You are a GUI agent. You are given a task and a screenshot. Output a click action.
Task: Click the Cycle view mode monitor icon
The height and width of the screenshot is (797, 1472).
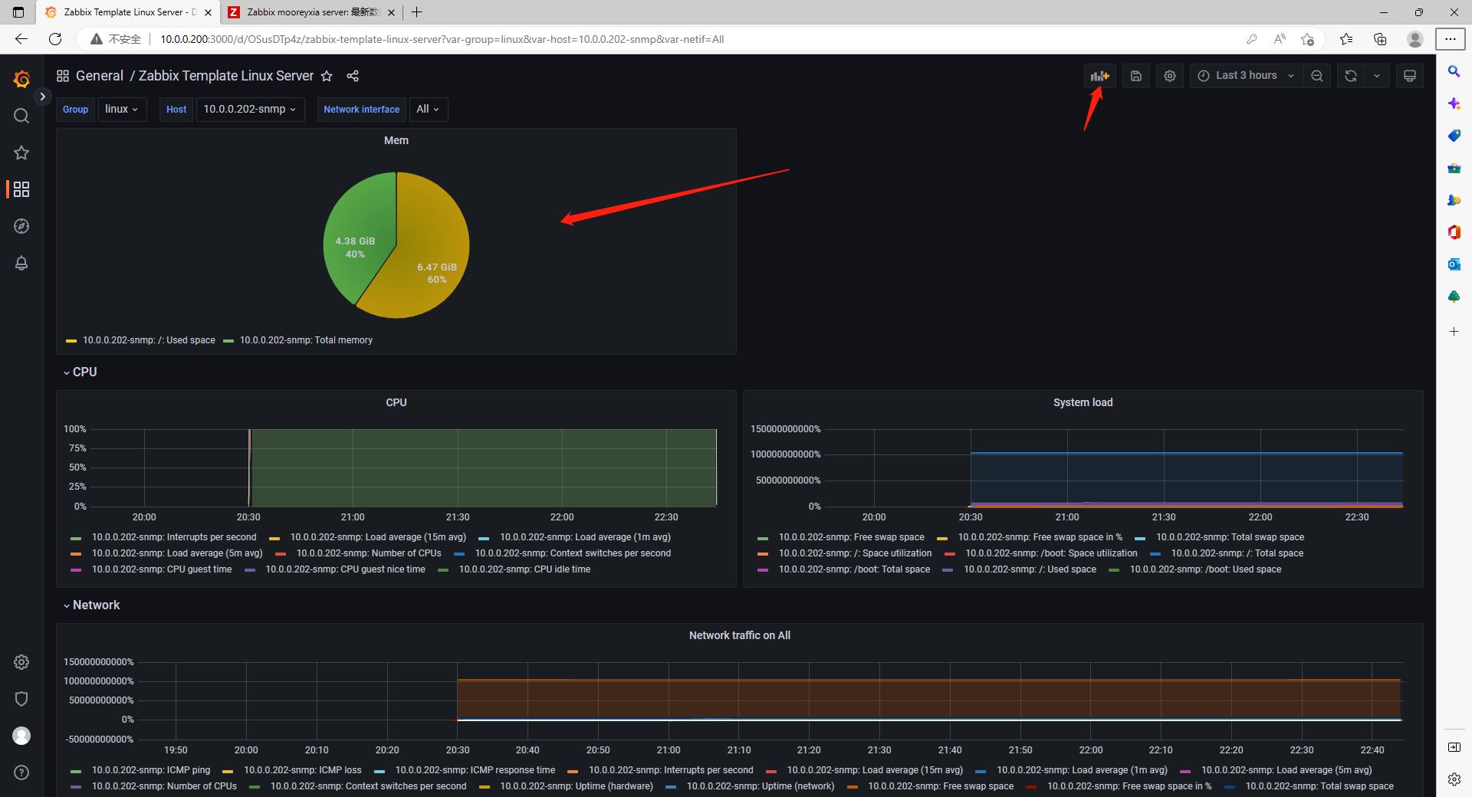1410,76
